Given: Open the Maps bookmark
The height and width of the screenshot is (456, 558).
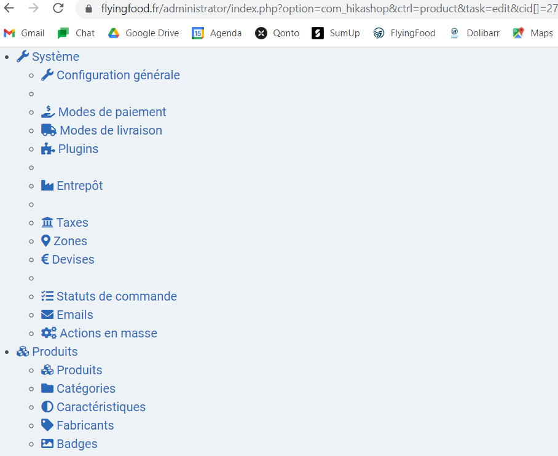Looking at the screenshot, I should pos(533,33).
